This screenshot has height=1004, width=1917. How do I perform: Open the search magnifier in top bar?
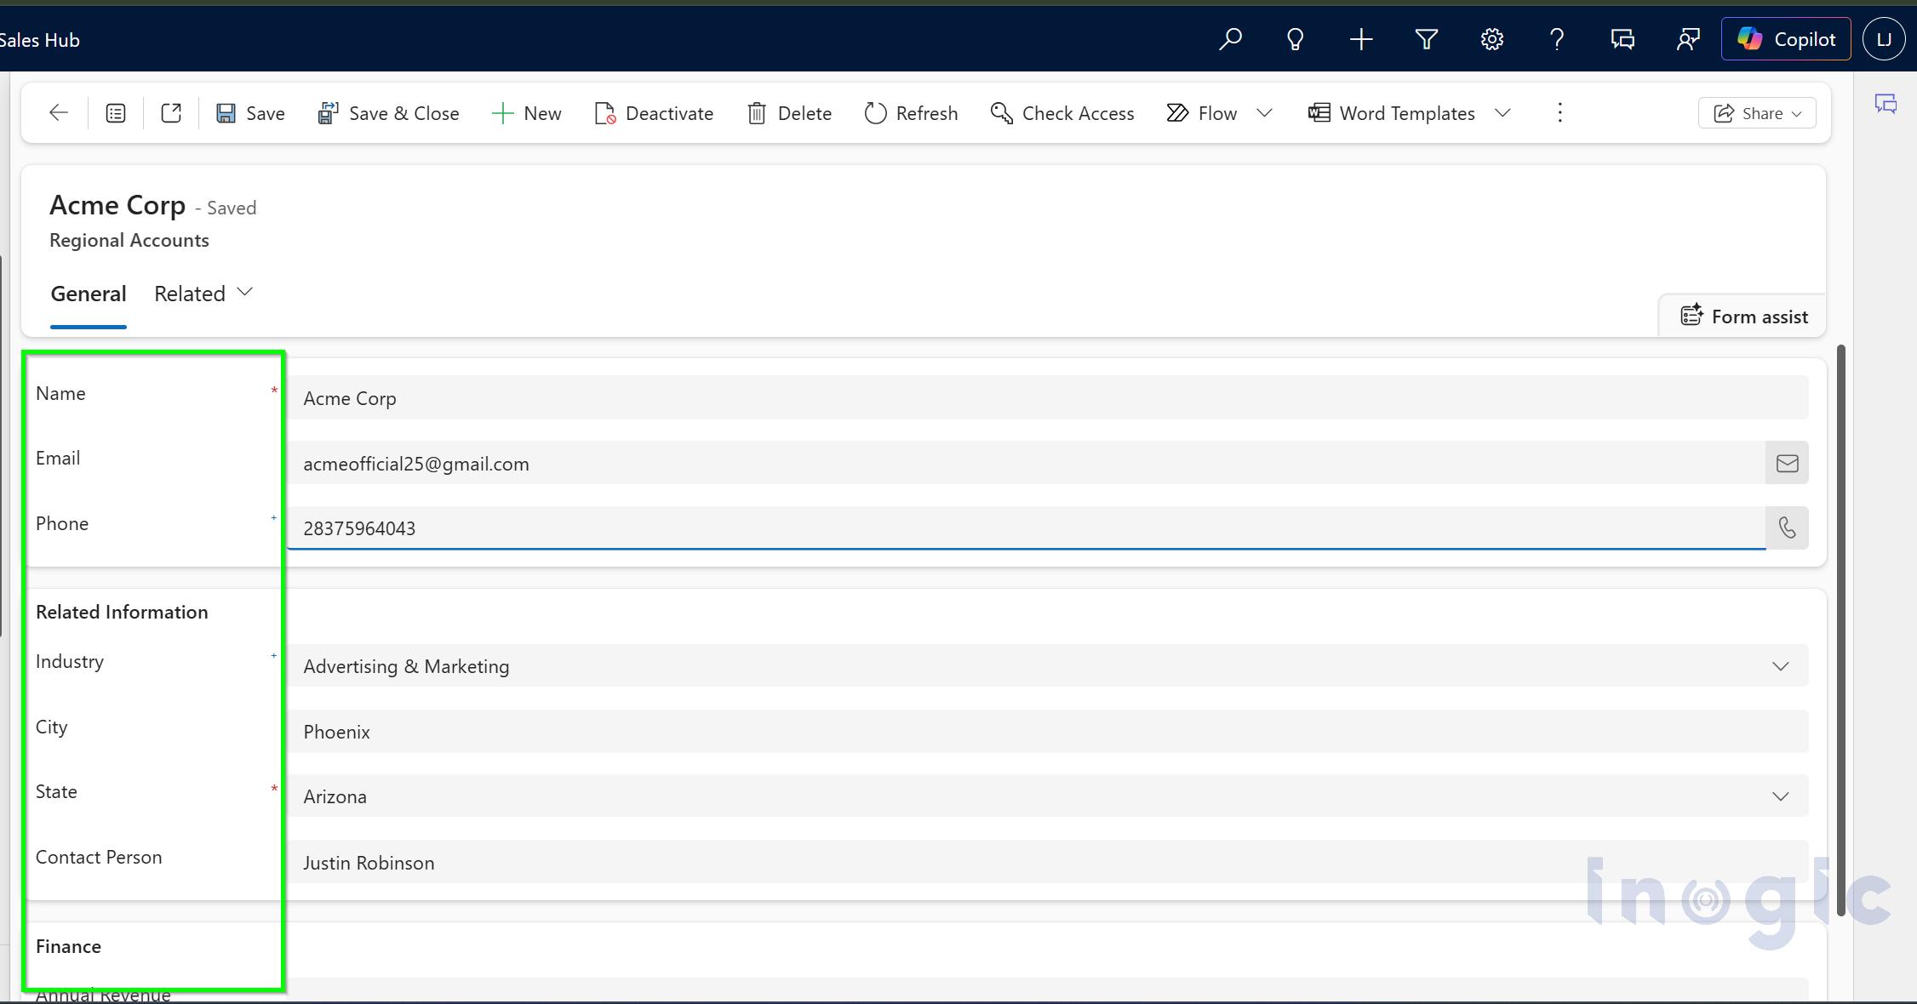[x=1230, y=39]
